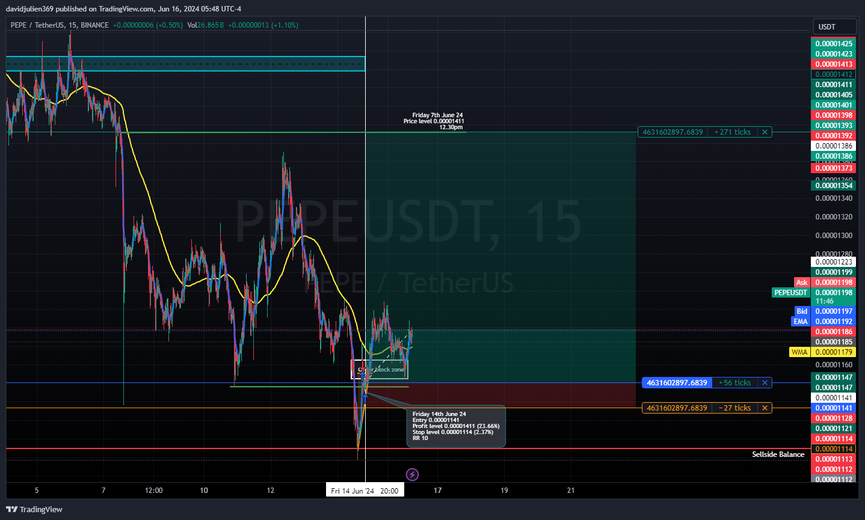
Task: Click the blue 0.00001197 bid price
Action: click(834, 311)
